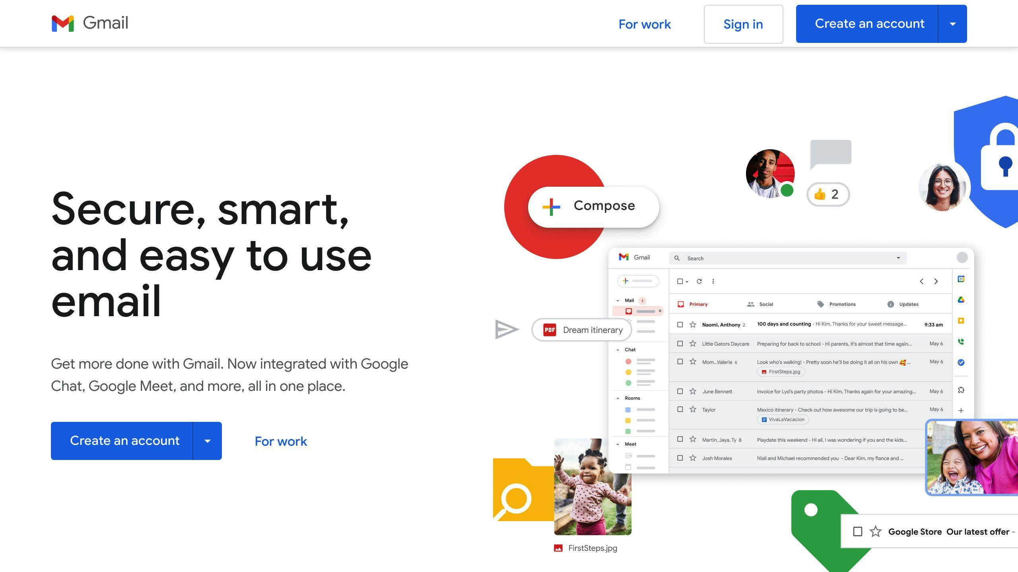The height and width of the screenshot is (572, 1018).
Task: Open the VivaLaVacacion attachment chip
Action: (783, 419)
